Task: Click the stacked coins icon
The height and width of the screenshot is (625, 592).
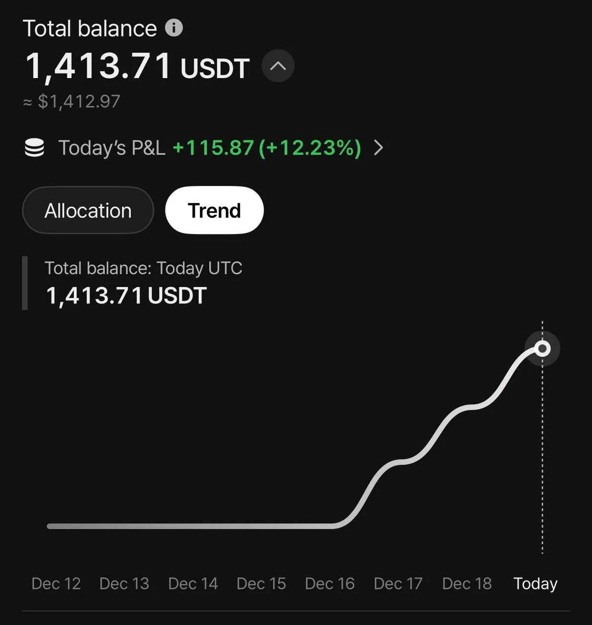Action: coord(35,147)
